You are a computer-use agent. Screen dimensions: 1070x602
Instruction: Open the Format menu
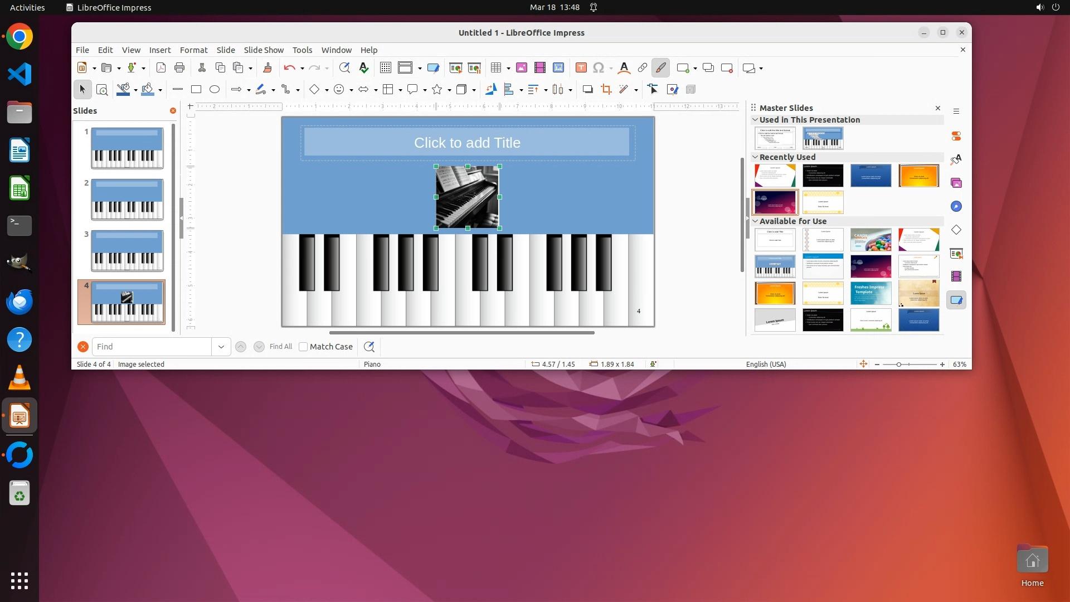pos(193,50)
